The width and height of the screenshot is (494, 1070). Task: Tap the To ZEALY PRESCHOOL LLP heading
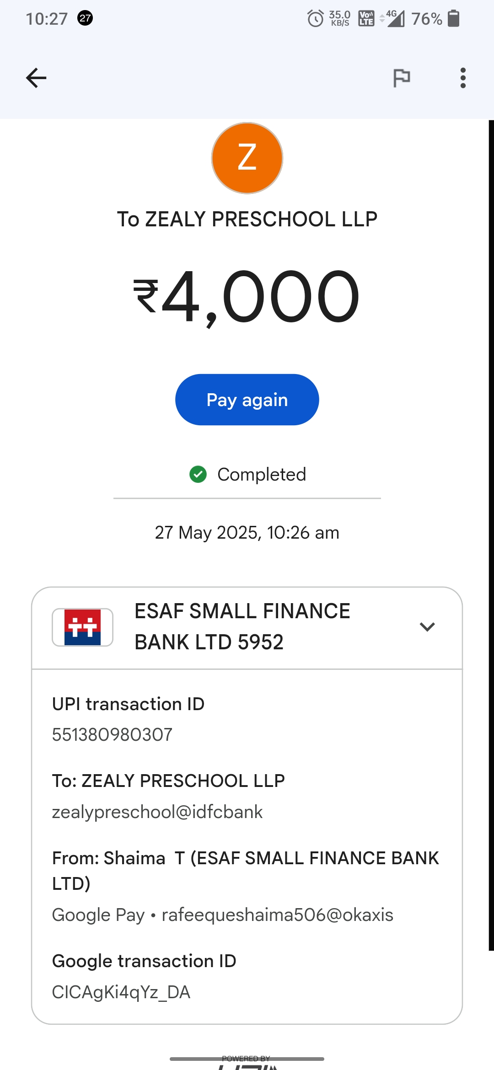[247, 219]
